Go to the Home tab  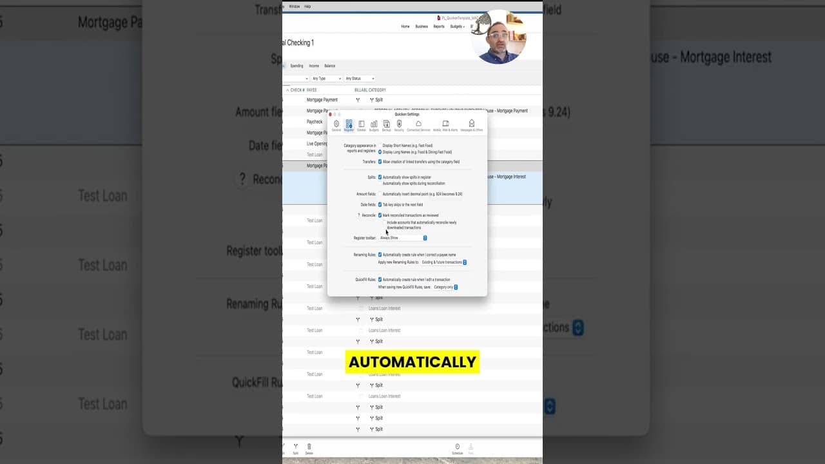click(405, 26)
